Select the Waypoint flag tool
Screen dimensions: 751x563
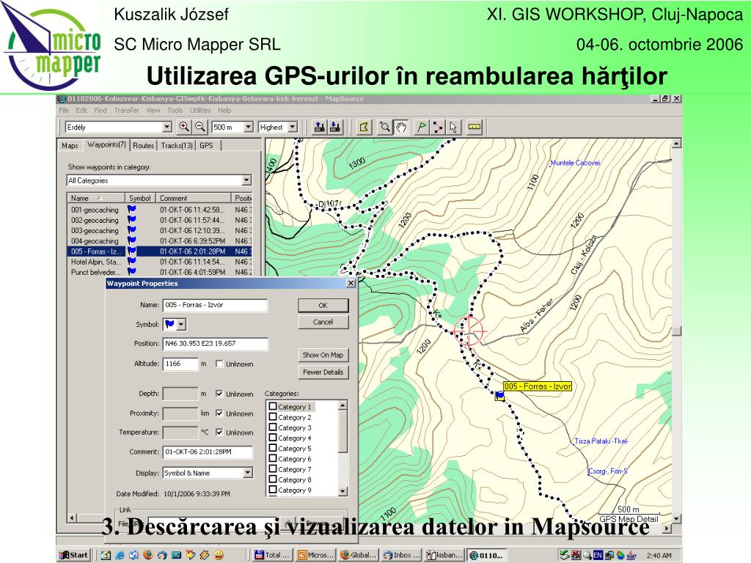tap(421, 128)
